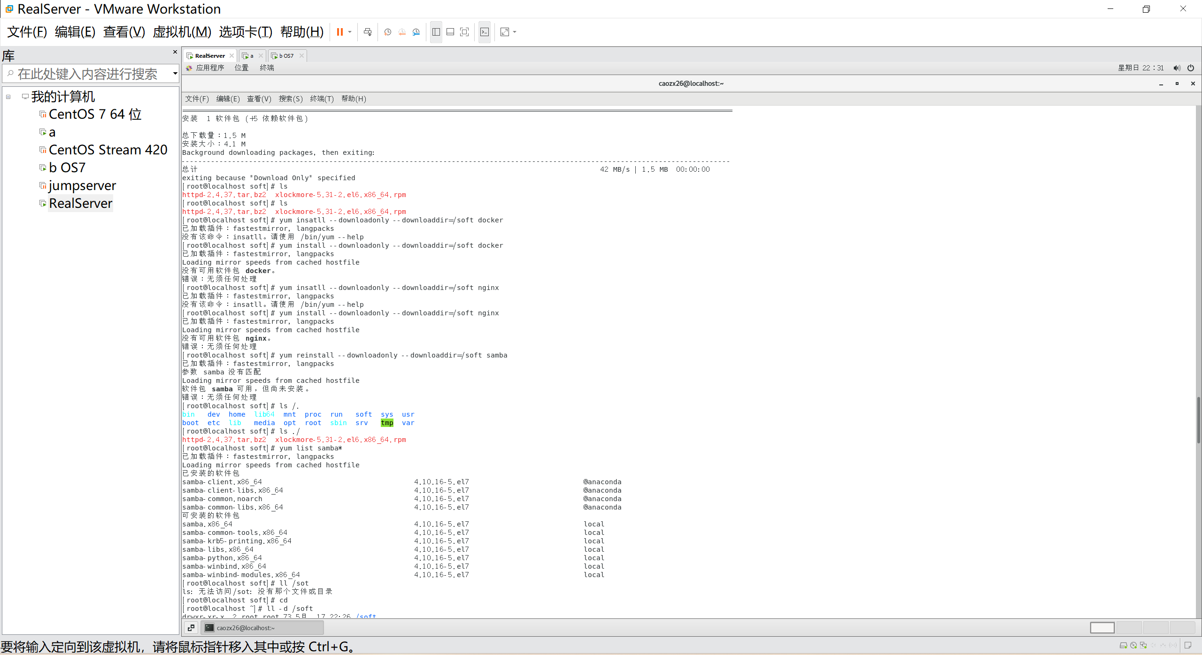Open the stretch guest dropdown arrow
Viewport: 1202px width, 655px height.
click(515, 32)
